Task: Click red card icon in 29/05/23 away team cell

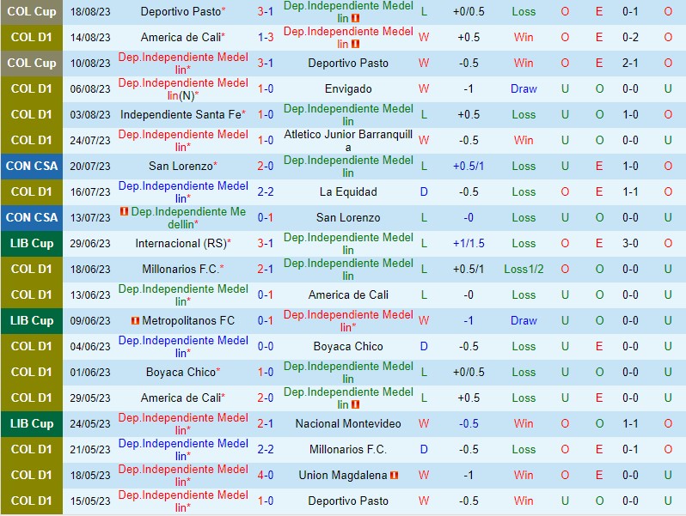Action: point(355,404)
